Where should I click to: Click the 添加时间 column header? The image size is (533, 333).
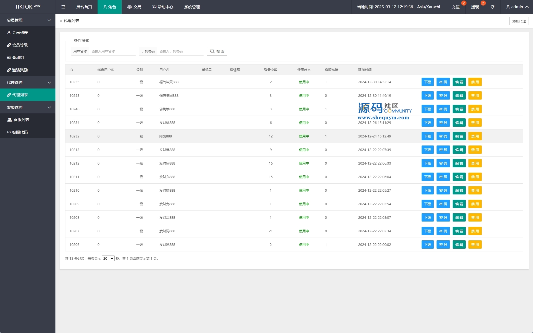click(x=365, y=70)
